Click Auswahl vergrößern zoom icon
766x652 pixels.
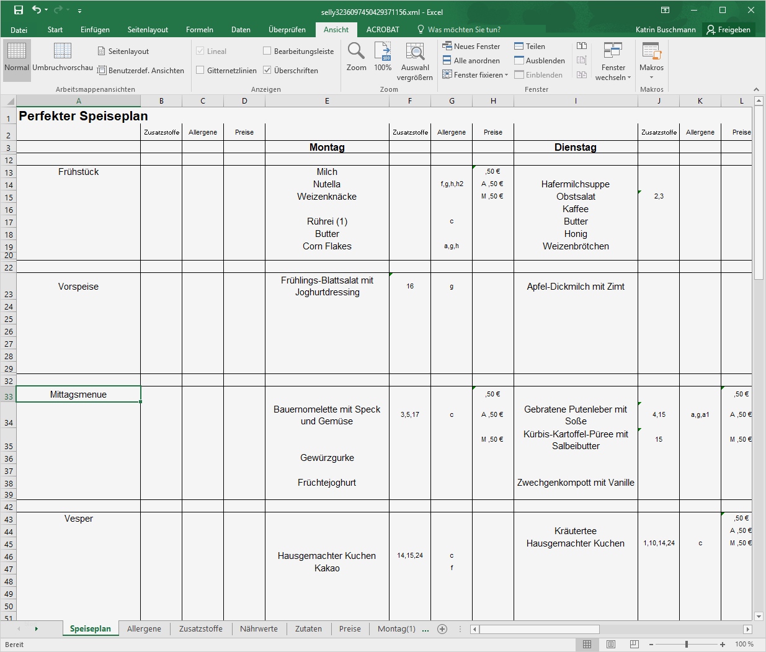point(415,51)
